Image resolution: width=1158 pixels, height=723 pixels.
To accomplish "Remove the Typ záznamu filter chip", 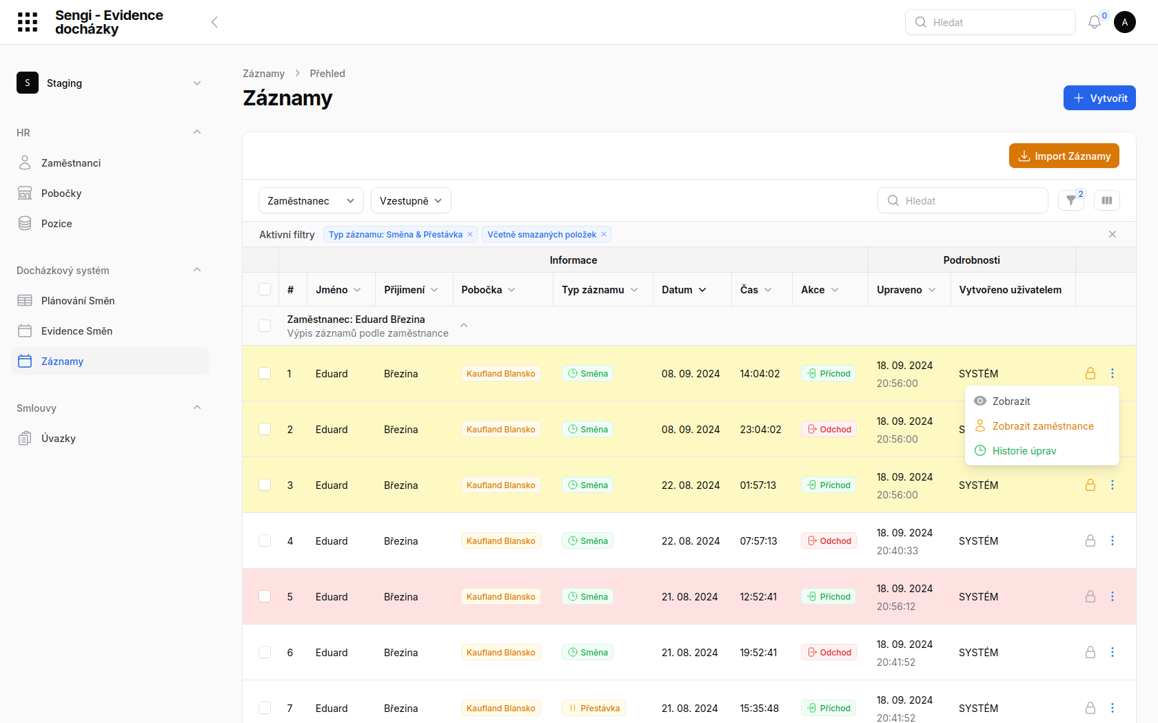I will [470, 234].
